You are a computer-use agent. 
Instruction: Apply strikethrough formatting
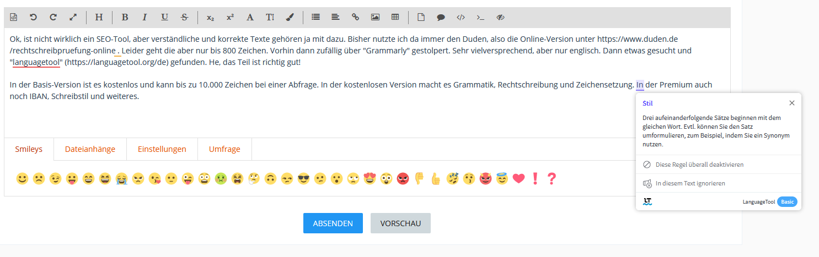(184, 17)
